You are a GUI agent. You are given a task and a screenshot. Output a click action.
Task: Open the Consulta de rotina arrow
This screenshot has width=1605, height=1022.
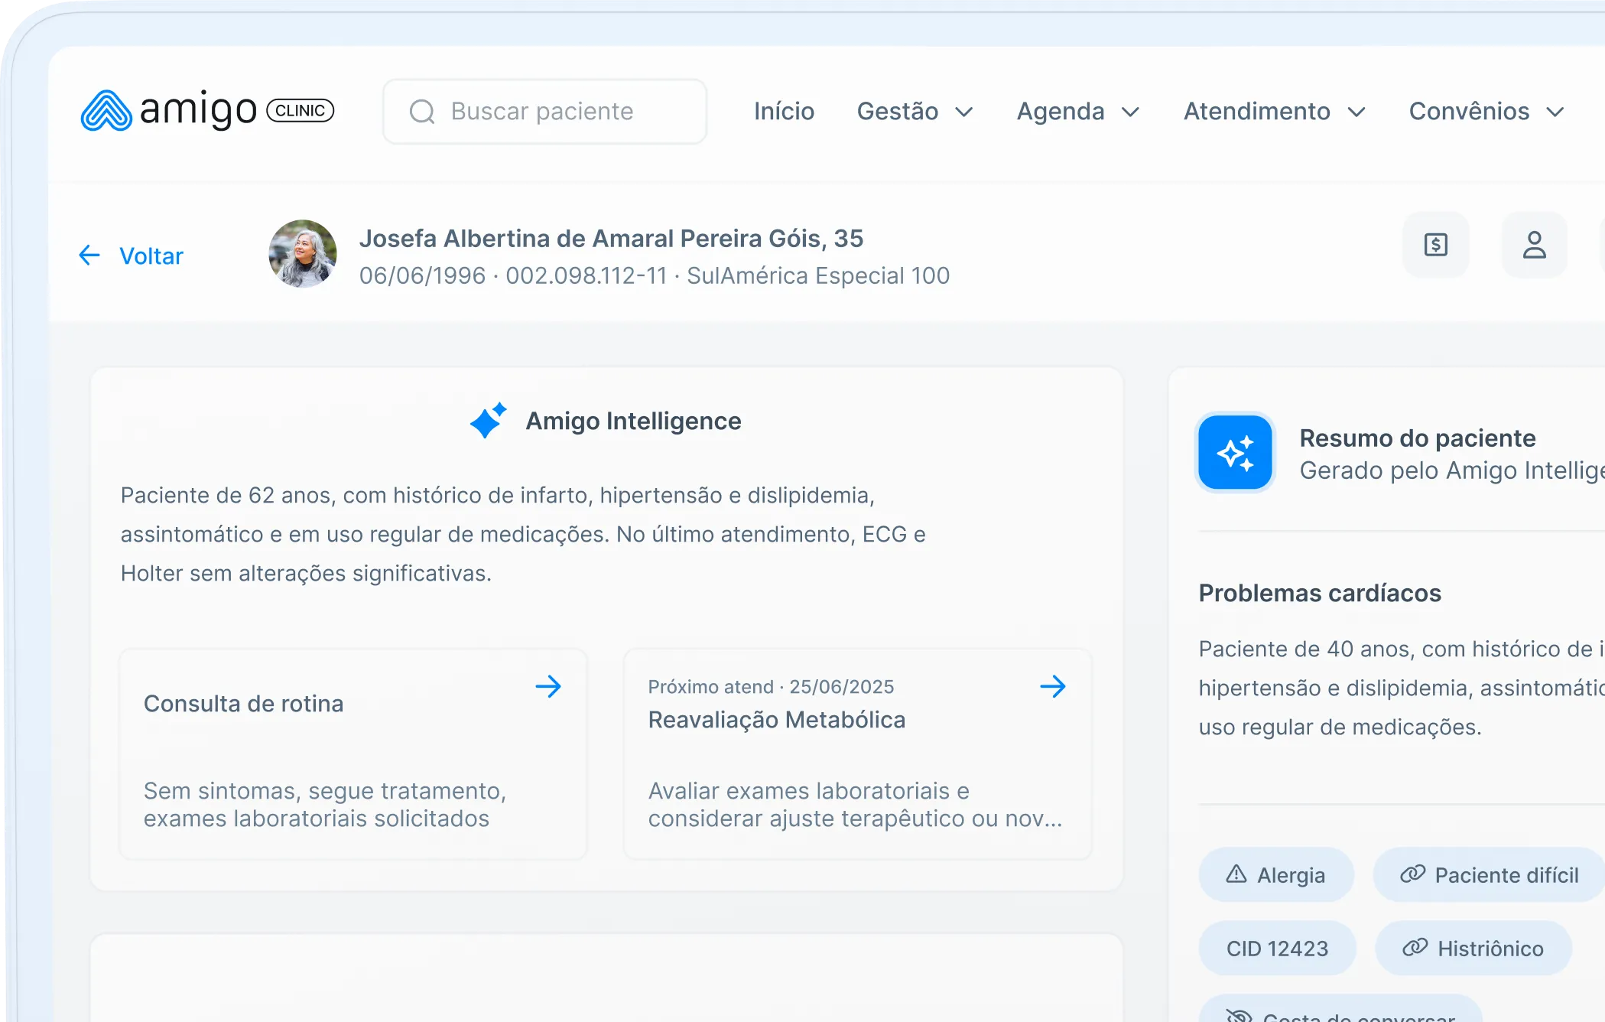549,687
